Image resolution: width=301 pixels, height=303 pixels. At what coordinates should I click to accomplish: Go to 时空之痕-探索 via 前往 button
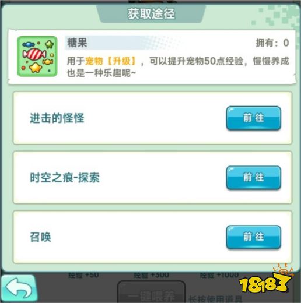[254, 178]
